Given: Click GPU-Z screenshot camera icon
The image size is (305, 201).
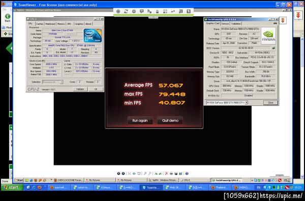Looking at the screenshot, I should coord(275,23).
